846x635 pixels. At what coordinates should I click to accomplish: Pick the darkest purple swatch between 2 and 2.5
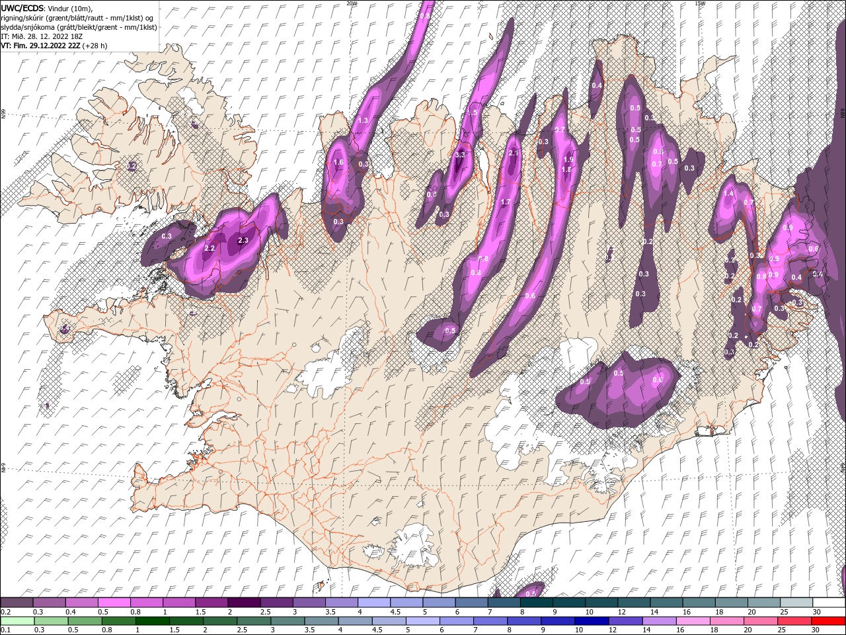(x=243, y=603)
